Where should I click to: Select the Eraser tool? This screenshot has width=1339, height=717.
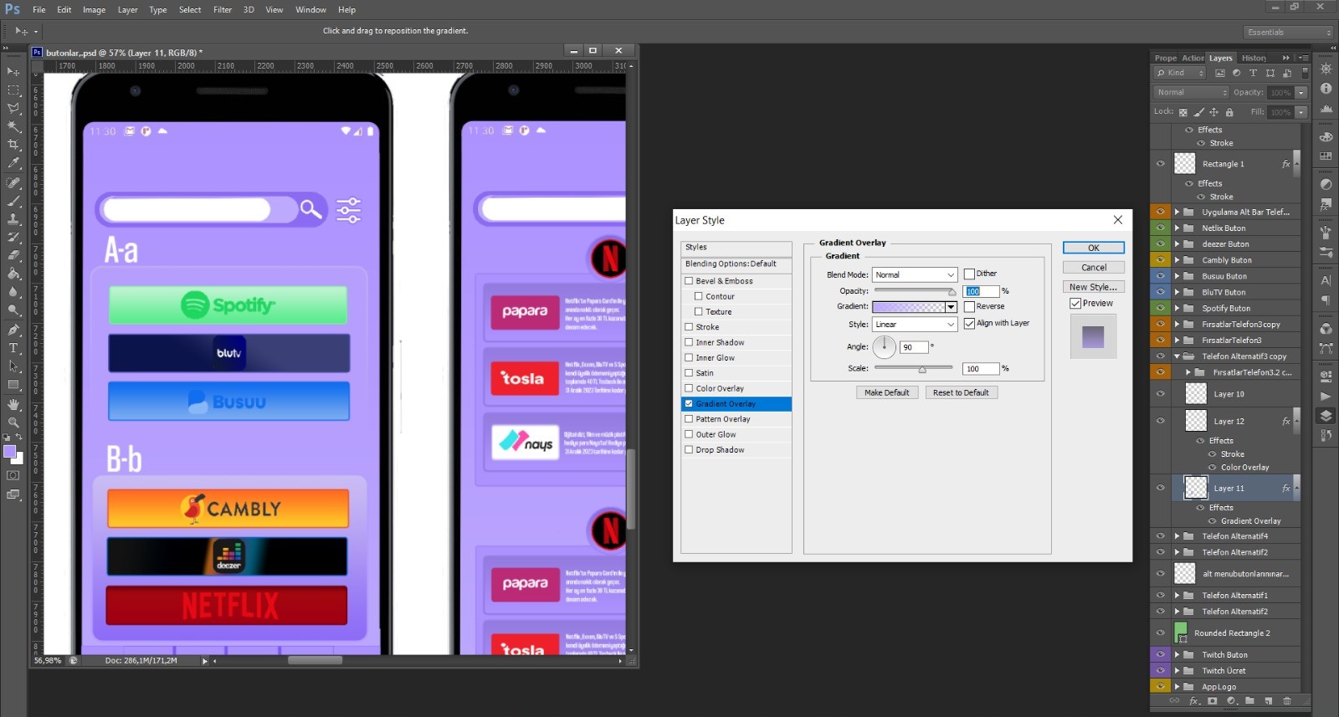(13, 255)
